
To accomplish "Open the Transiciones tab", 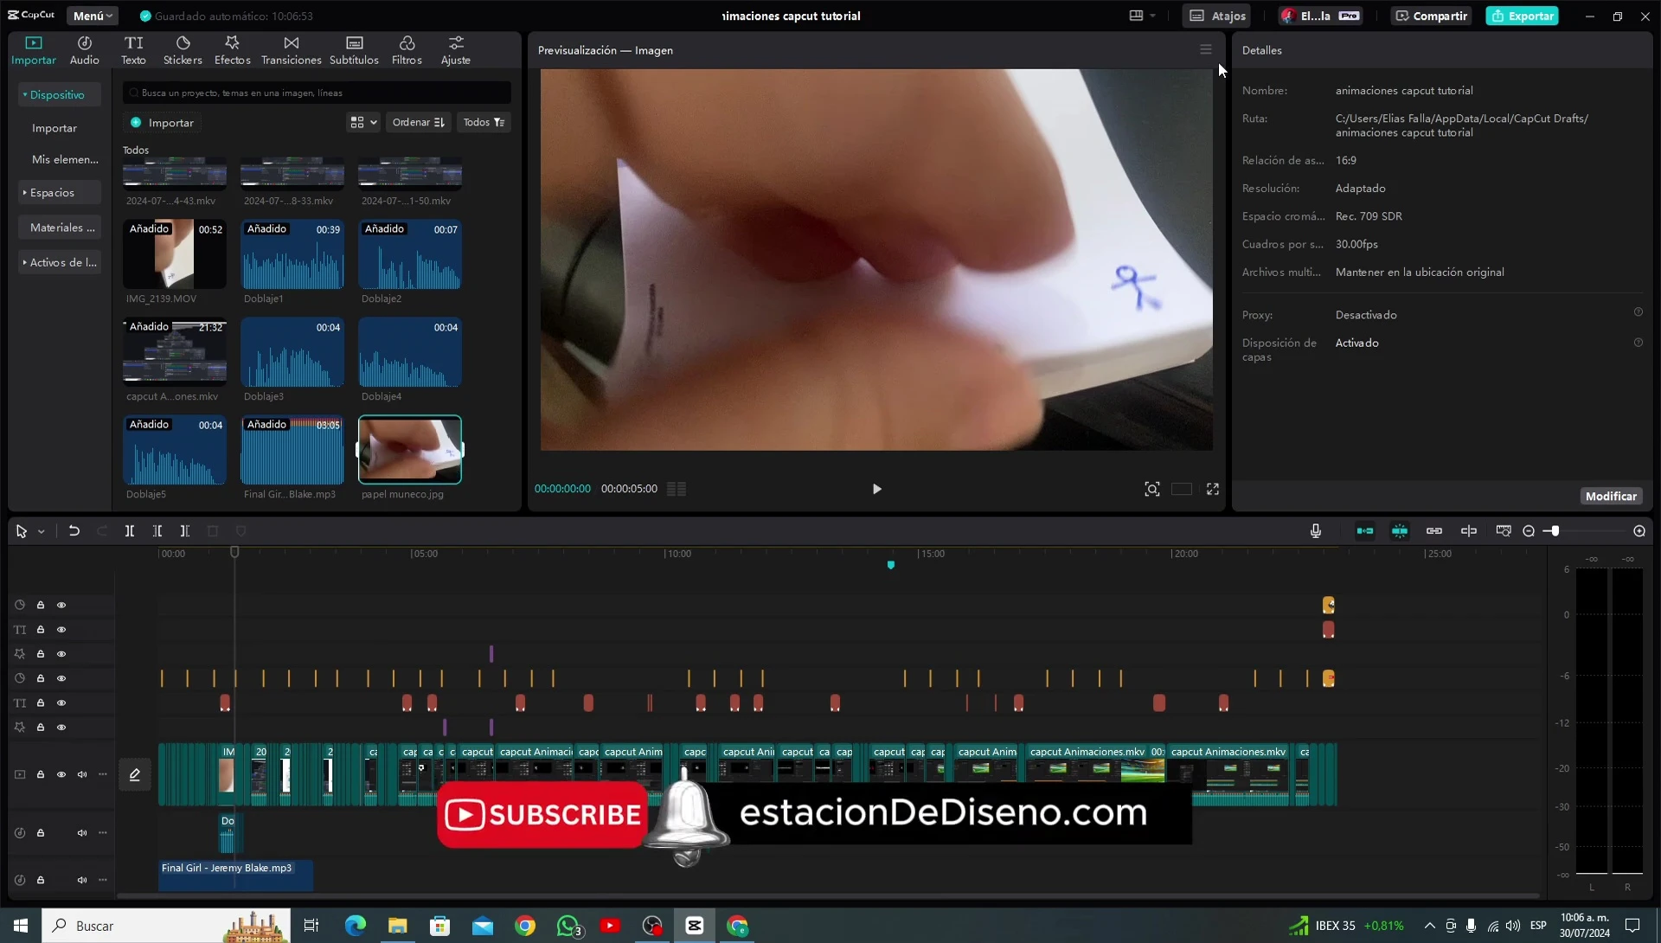I will coord(291,50).
